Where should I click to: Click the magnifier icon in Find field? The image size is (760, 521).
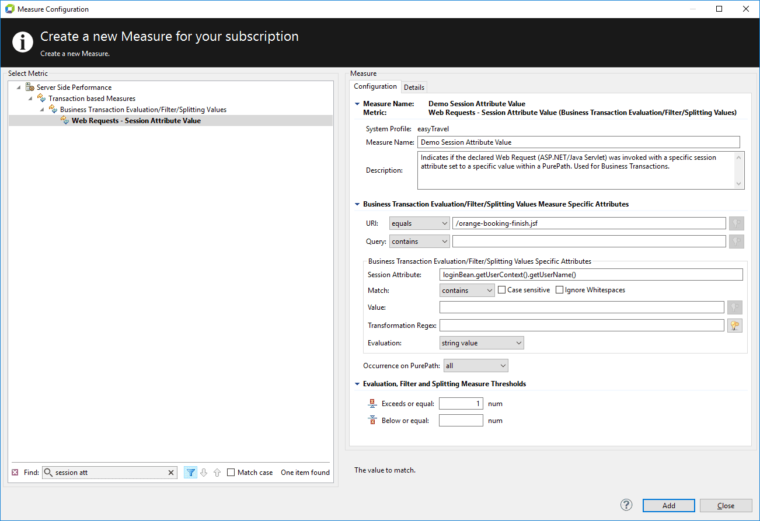point(48,473)
